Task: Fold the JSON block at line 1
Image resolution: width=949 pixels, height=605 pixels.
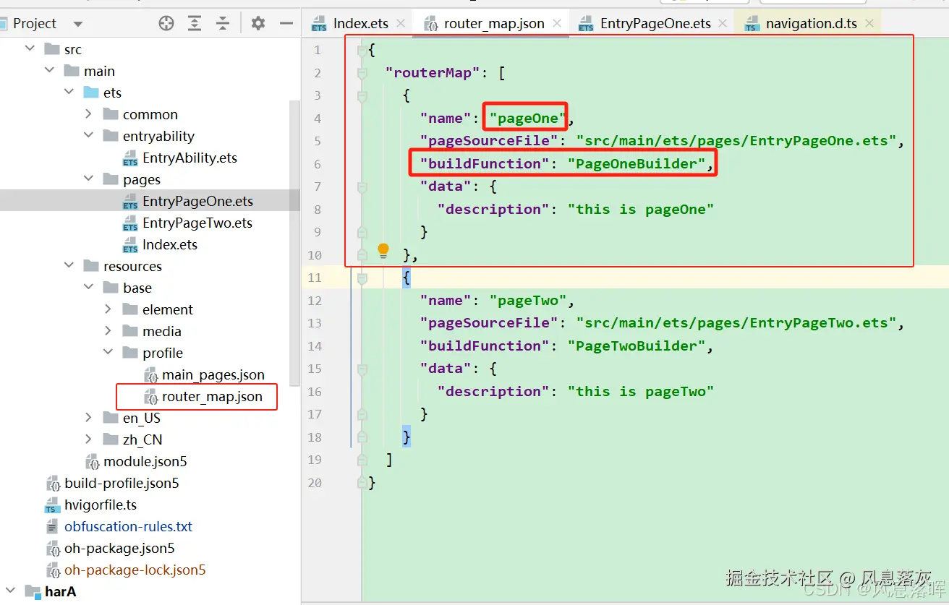Action: pos(362,51)
